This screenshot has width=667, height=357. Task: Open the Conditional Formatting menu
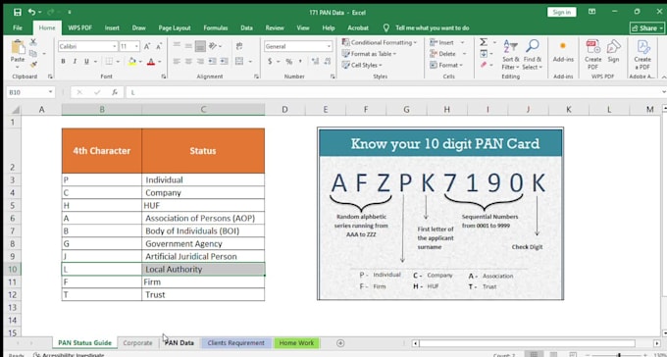(x=379, y=42)
